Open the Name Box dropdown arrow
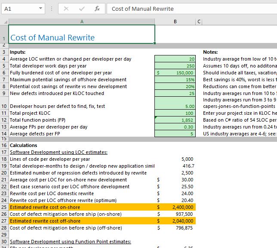Screen dimensions: 277x248 (x=40, y=8)
